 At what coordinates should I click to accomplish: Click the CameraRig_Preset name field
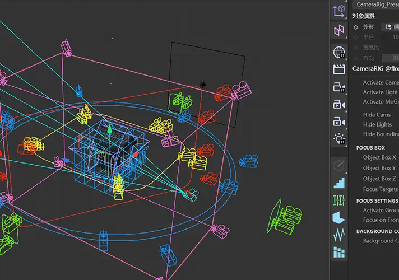tap(376, 4)
